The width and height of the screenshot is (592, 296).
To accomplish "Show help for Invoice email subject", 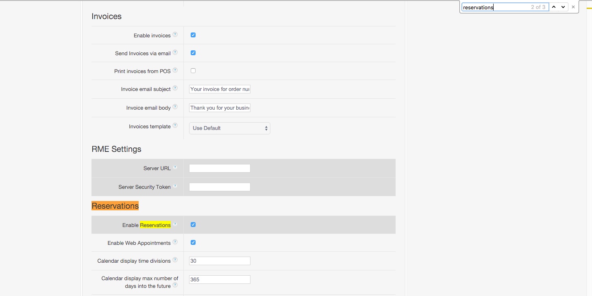I will click(x=175, y=88).
